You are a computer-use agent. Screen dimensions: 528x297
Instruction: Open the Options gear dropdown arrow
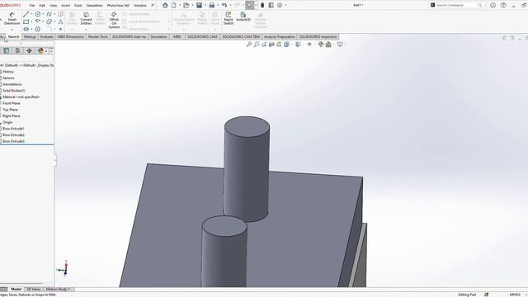pyautogui.click(x=285, y=5)
